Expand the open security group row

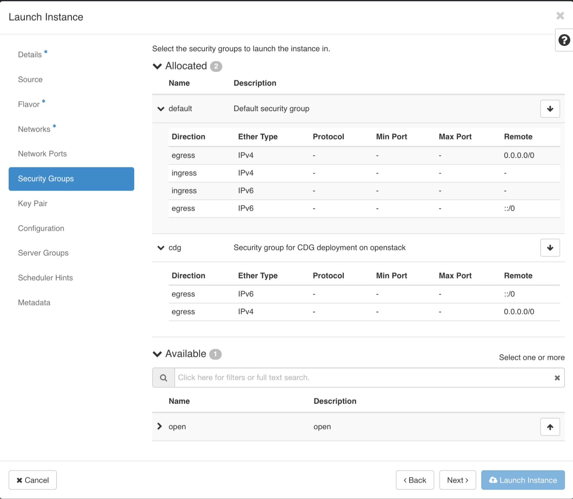pos(160,426)
